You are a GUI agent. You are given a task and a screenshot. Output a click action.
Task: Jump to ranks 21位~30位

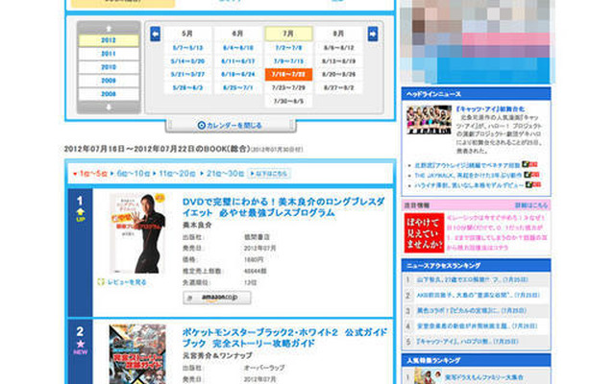click(223, 174)
